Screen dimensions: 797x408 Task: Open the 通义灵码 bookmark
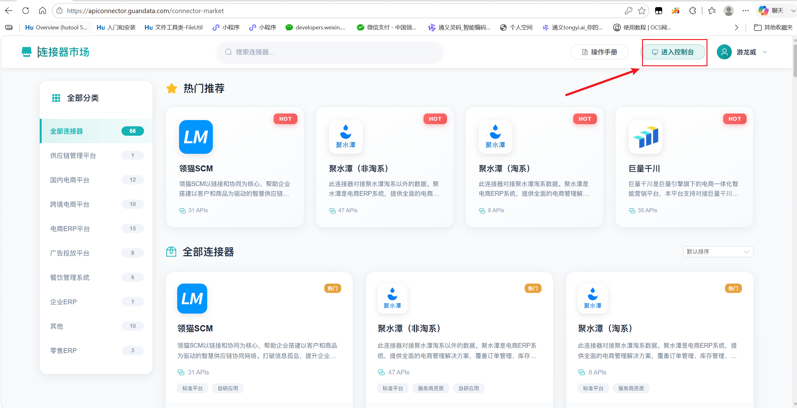click(460, 28)
